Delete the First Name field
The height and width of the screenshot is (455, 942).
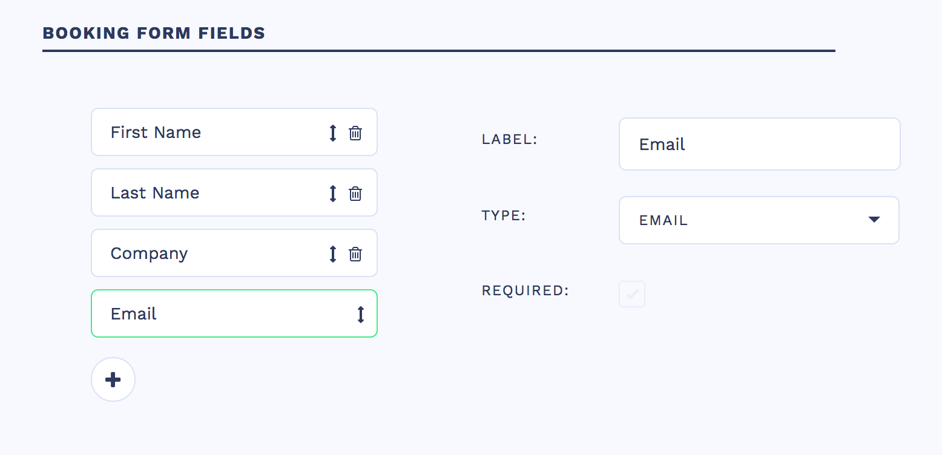355,133
